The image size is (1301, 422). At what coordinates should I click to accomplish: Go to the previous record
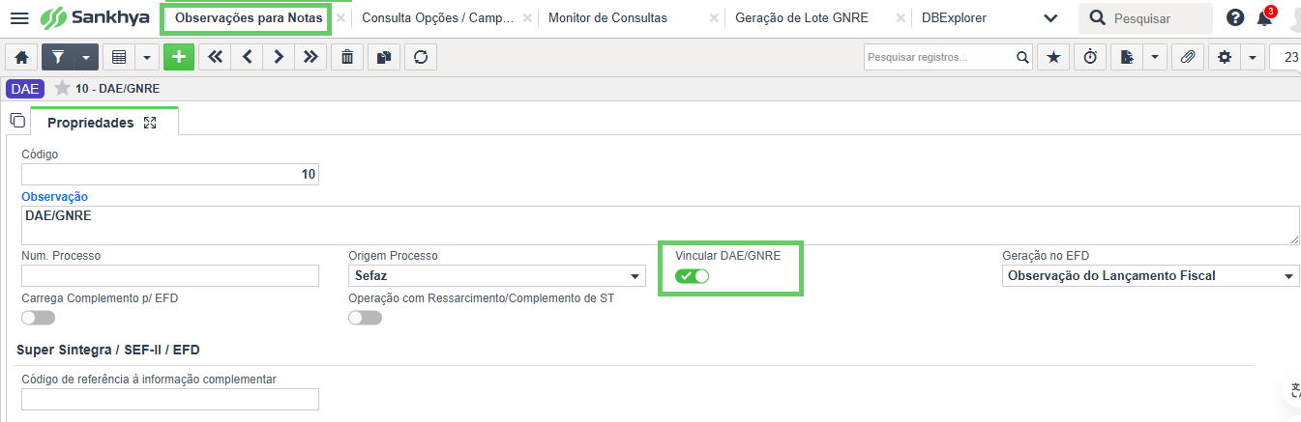click(x=247, y=57)
